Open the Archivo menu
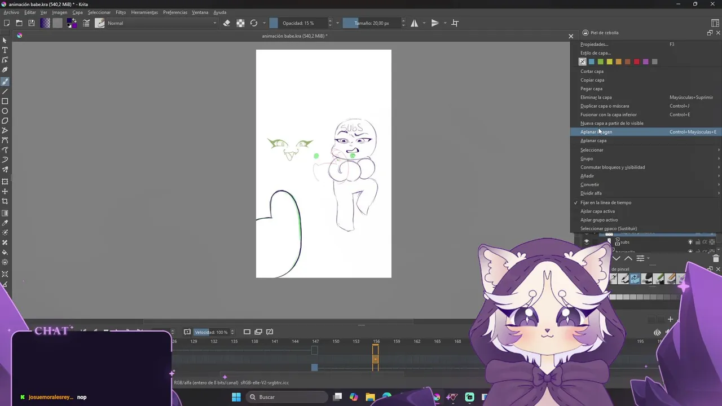The height and width of the screenshot is (406, 722). pyautogui.click(x=11, y=12)
